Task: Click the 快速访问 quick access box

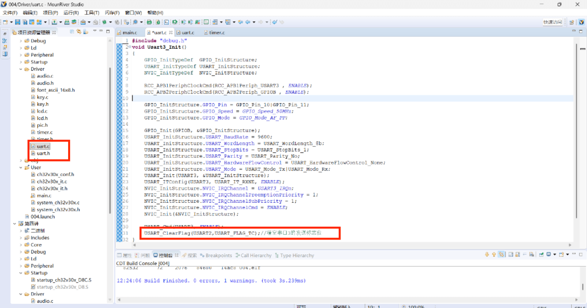Action: point(552,22)
